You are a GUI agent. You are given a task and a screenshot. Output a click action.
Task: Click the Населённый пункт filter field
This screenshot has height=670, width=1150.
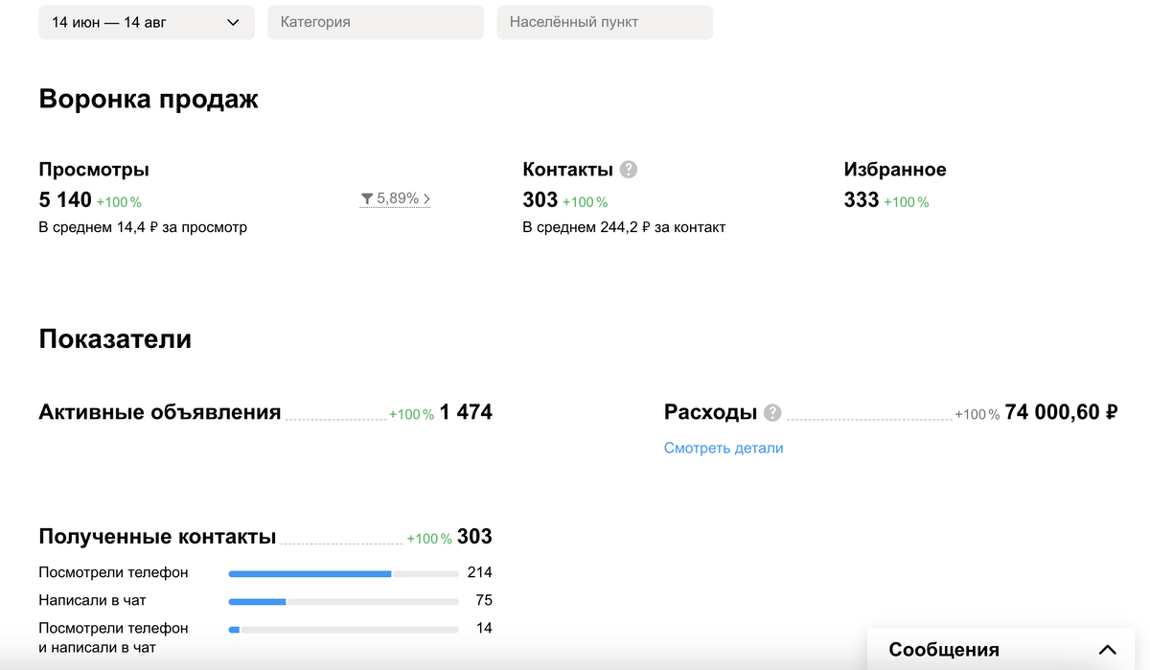click(x=605, y=22)
